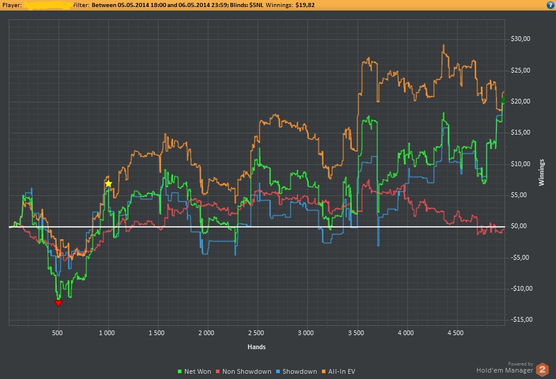Click the red Non Showdown legend square
Viewport: 556px width, 379px height.
[x=219, y=371]
